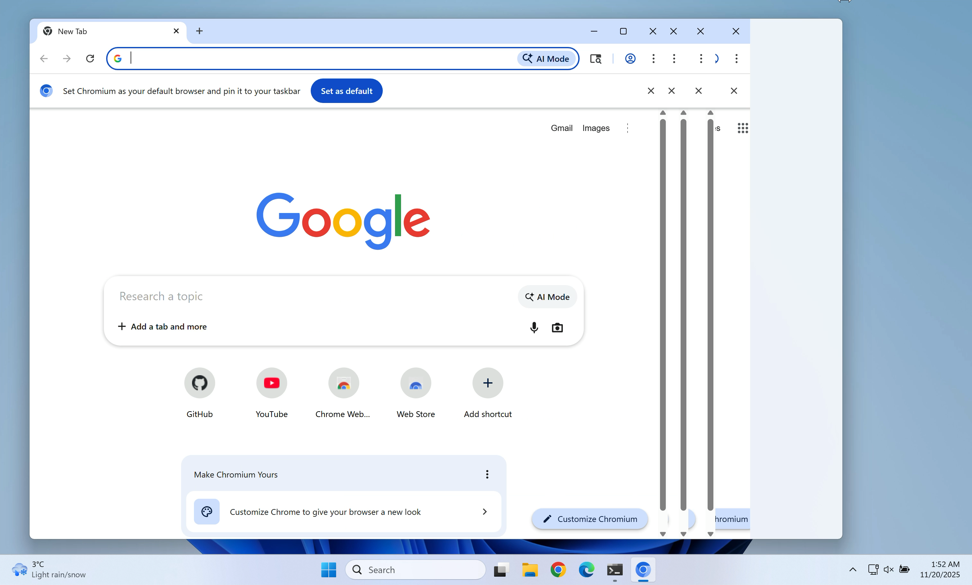Open the GitHub shortcut
The image size is (972, 585).
coord(199,383)
